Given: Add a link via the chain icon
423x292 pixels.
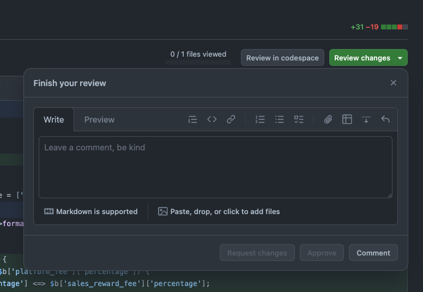Looking at the screenshot, I should pos(231,119).
